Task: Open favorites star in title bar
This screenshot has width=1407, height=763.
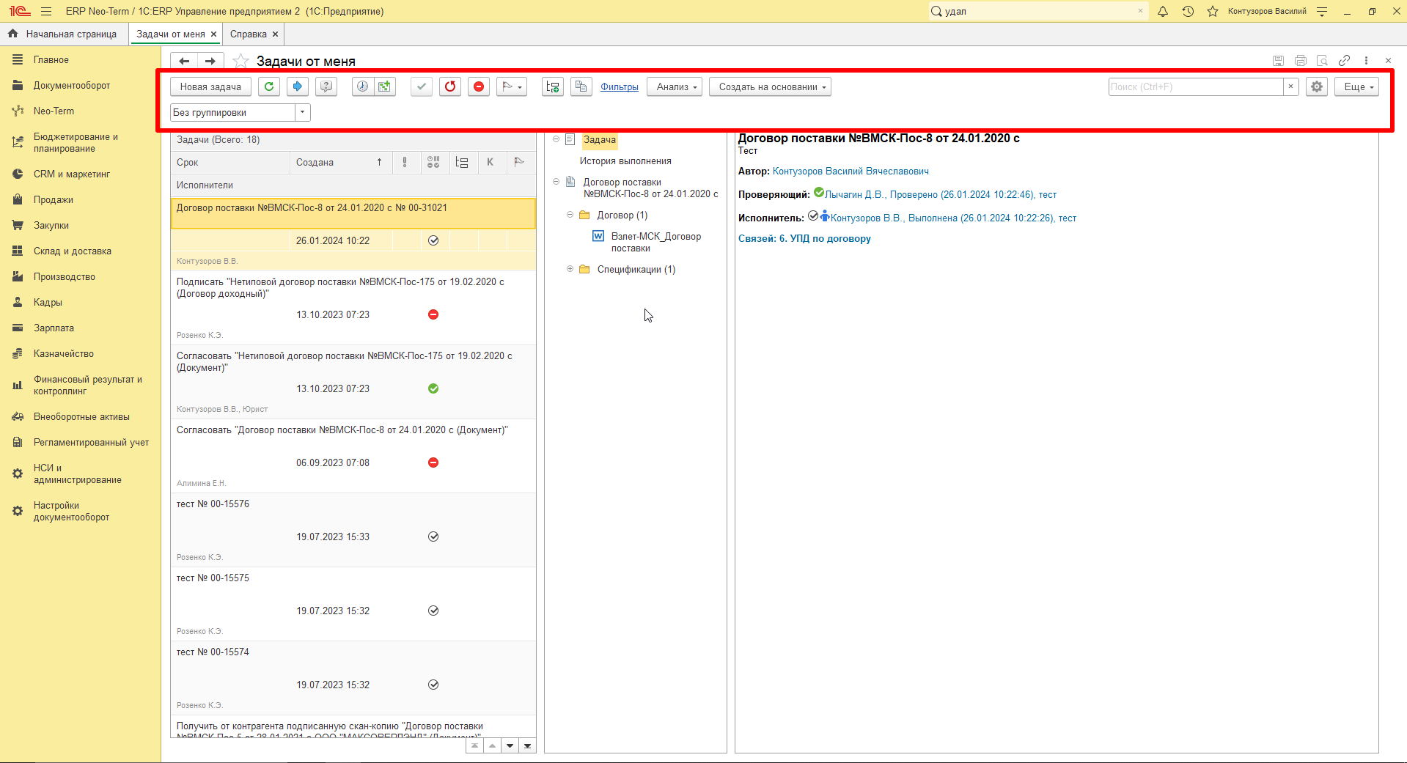Action: point(1213,11)
